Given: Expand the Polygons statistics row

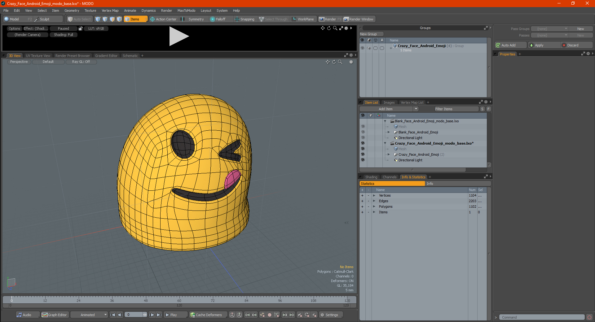Looking at the screenshot, I should coord(374,207).
